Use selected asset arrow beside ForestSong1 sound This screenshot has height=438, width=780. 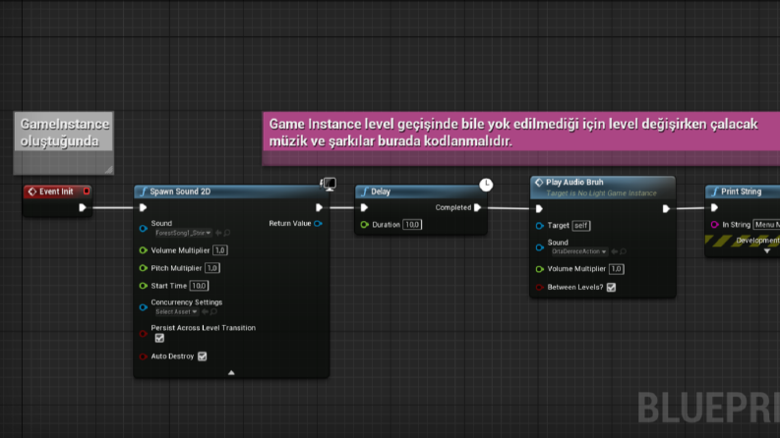(x=218, y=233)
